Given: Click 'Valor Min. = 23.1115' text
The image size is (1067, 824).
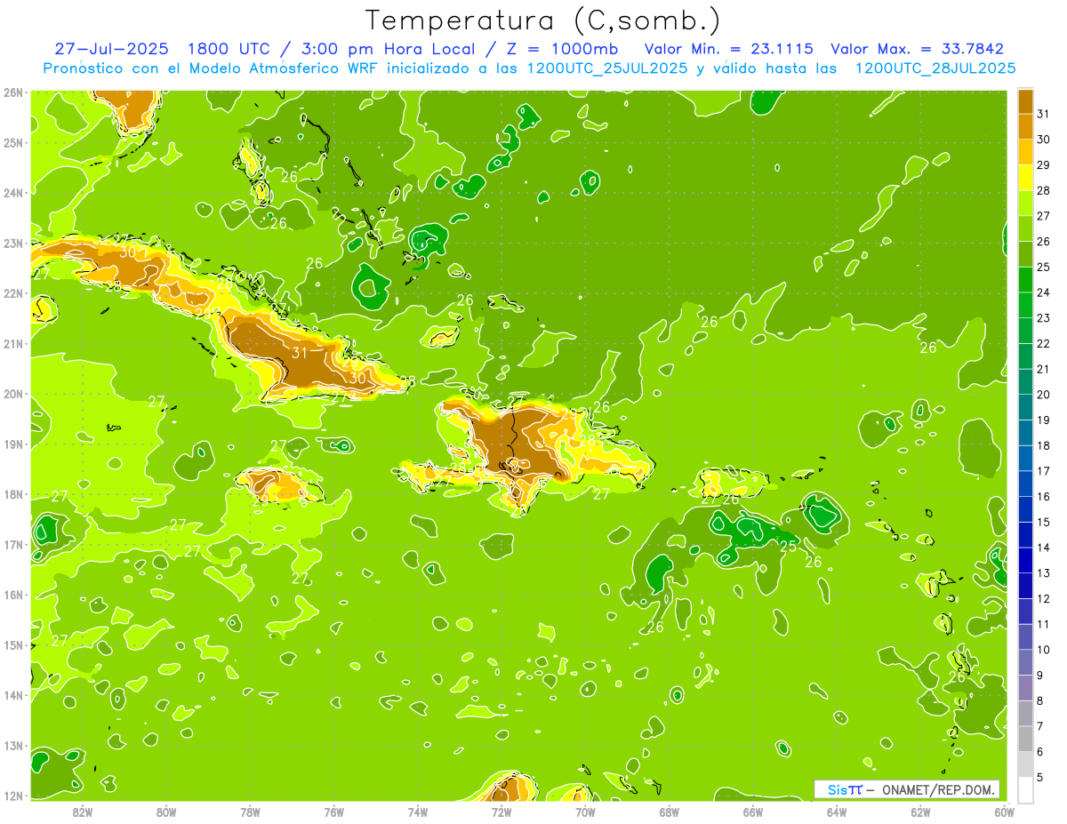Looking at the screenshot, I should tap(728, 49).
